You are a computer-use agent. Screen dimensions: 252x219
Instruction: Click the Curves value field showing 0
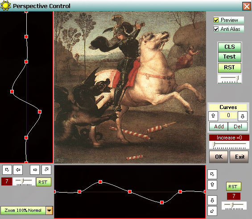click(228, 115)
